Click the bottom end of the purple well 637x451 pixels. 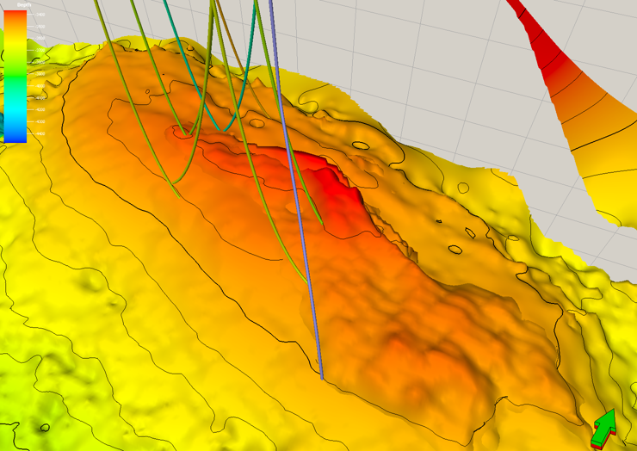pyautogui.click(x=321, y=376)
